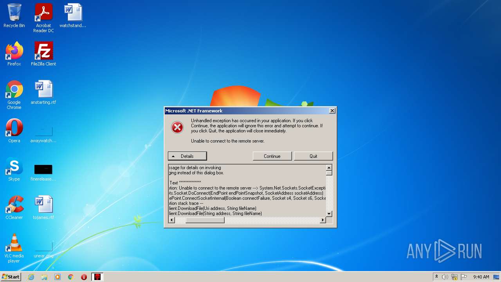Viewport: 501px width, 282px height.
Task: Open the Recycle Bin desktop icon
Action: click(x=14, y=16)
